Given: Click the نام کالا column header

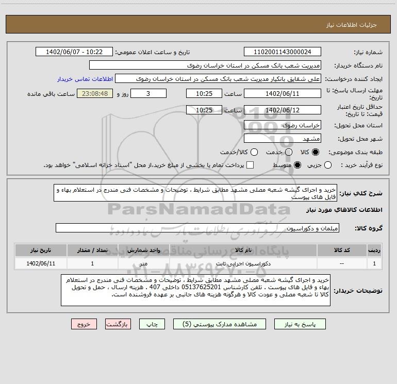Looking at the screenshot, I should [x=243, y=250].
